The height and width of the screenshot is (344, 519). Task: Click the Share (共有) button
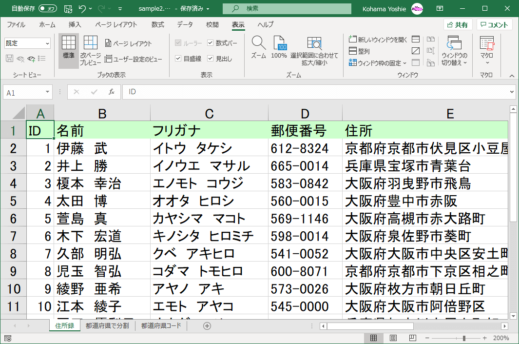[458, 25]
